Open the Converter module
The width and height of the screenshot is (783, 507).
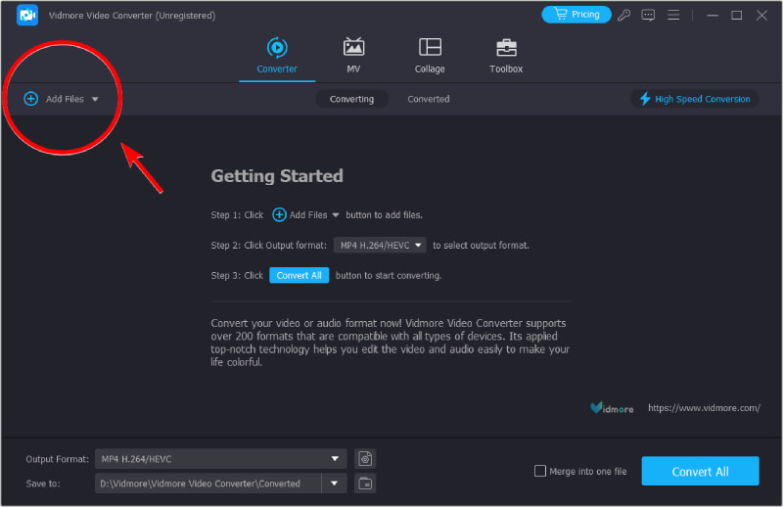pyautogui.click(x=277, y=55)
